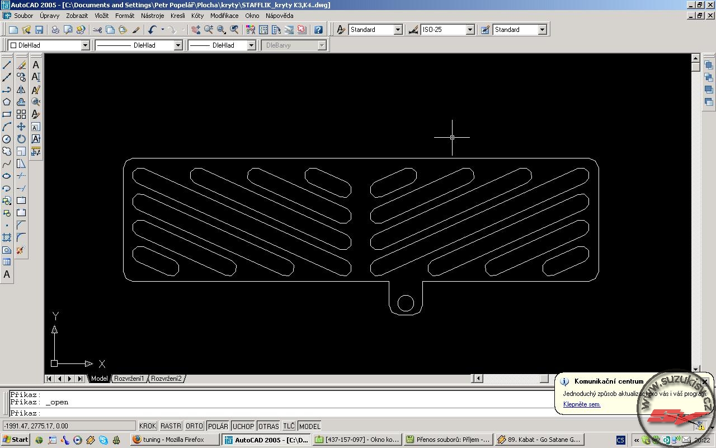Click the Save file icon
The image size is (716, 448).
39,30
